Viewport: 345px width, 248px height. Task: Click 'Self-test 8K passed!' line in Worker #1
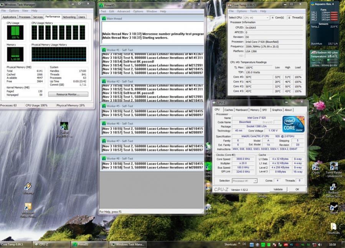coord(128,62)
